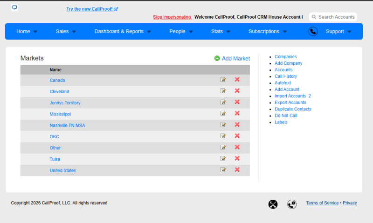
Task: Open the Companies sidebar link
Action: [x=285, y=56]
